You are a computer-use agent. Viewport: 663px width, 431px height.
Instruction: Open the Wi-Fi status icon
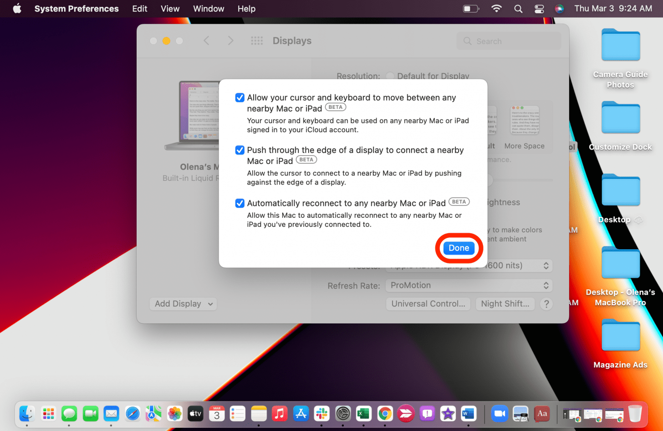[x=496, y=9]
